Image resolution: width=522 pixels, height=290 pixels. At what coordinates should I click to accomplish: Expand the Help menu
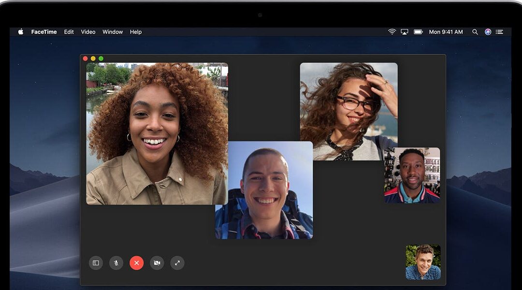click(136, 32)
